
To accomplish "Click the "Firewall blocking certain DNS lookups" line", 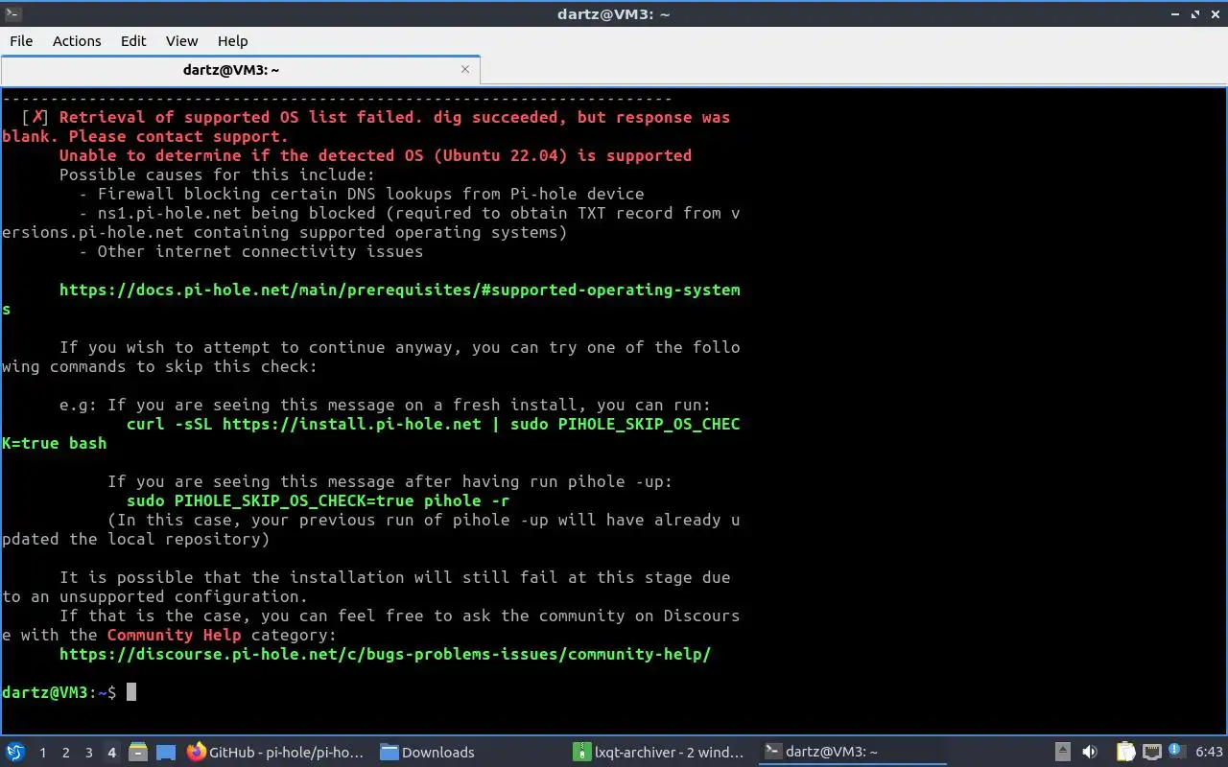I will [361, 194].
